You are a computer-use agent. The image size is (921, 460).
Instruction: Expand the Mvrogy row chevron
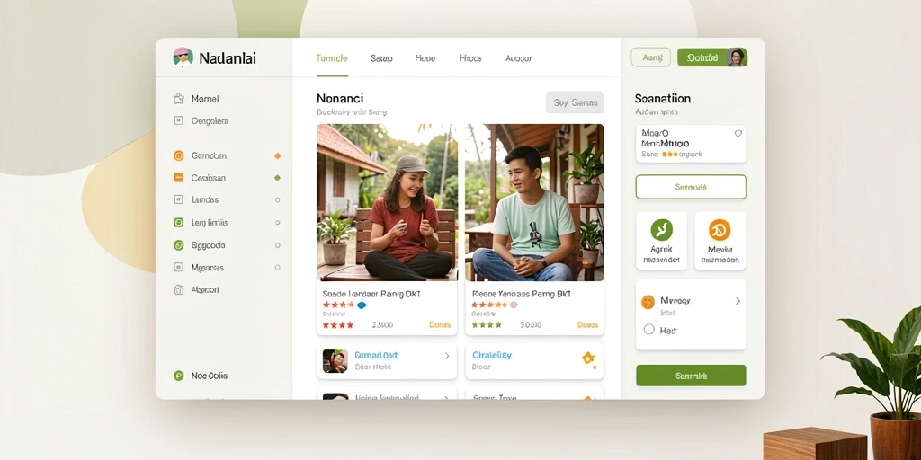738,301
